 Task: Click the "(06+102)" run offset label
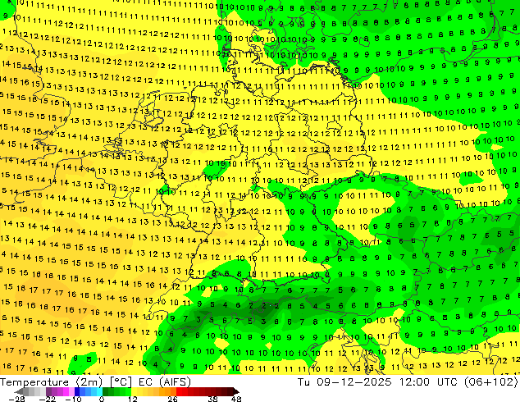click(490, 382)
